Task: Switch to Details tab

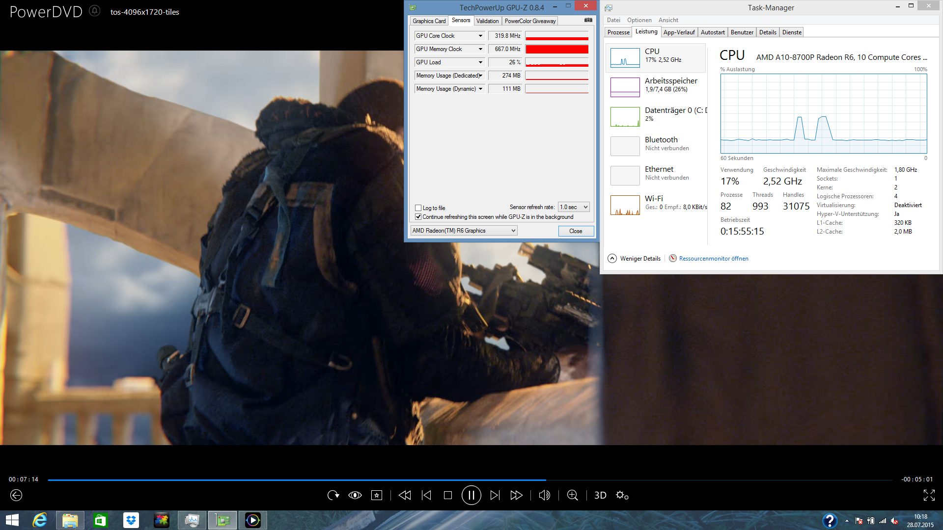Action: pyautogui.click(x=768, y=32)
